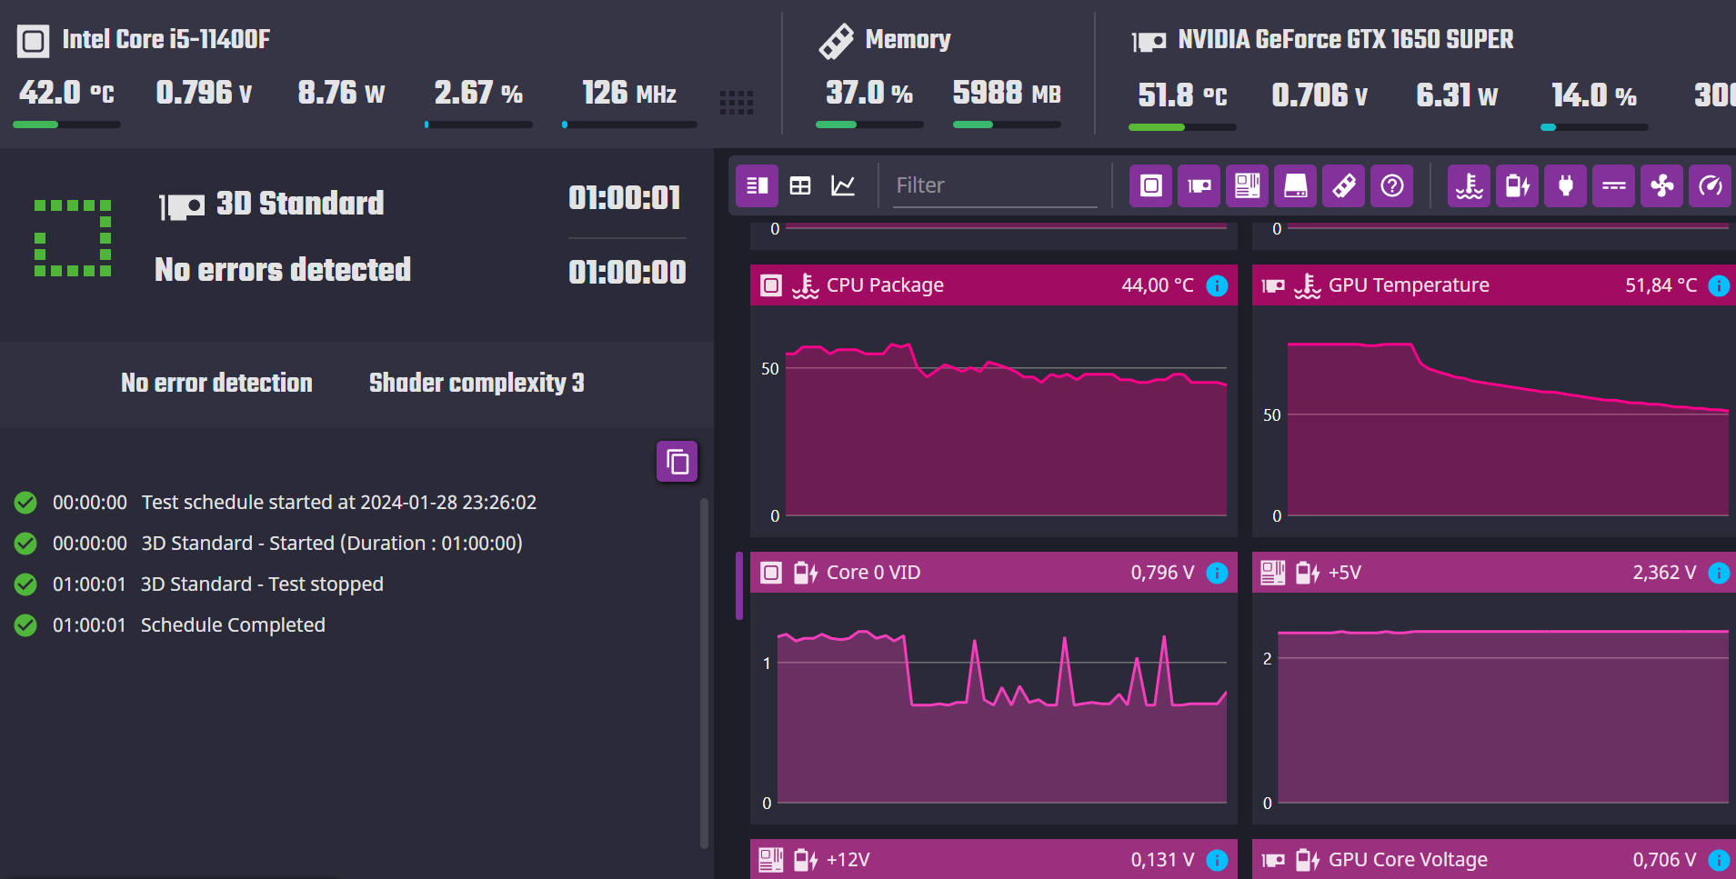Click the CPU frequency value '126 MHz'

(x=629, y=93)
